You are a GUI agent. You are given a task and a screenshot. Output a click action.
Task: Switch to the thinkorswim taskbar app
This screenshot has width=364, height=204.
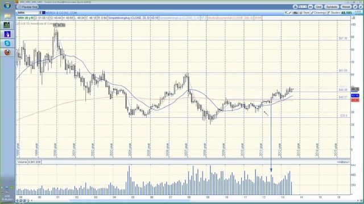[7, 25]
